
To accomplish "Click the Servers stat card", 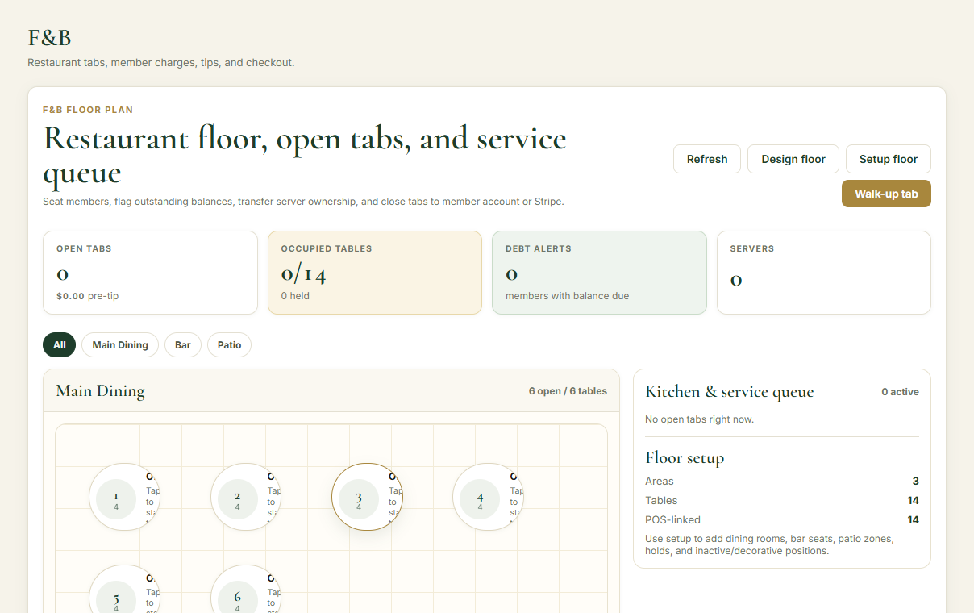I will 824,273.
